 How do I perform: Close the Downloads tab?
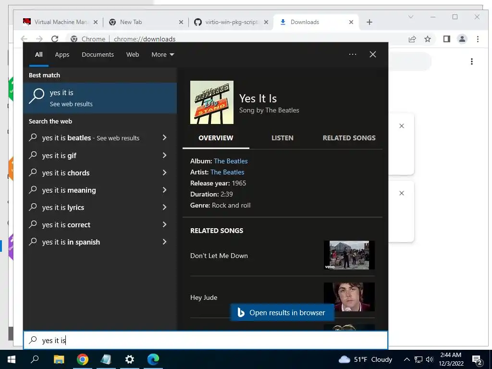click(x=351, y=22)
